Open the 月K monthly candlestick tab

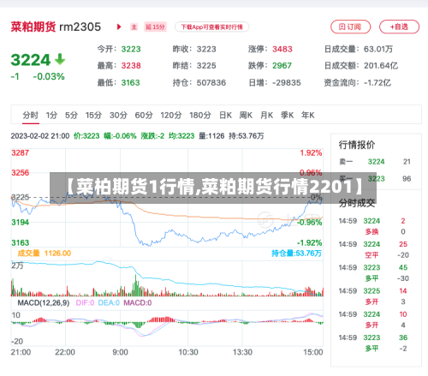coord(266,116)
